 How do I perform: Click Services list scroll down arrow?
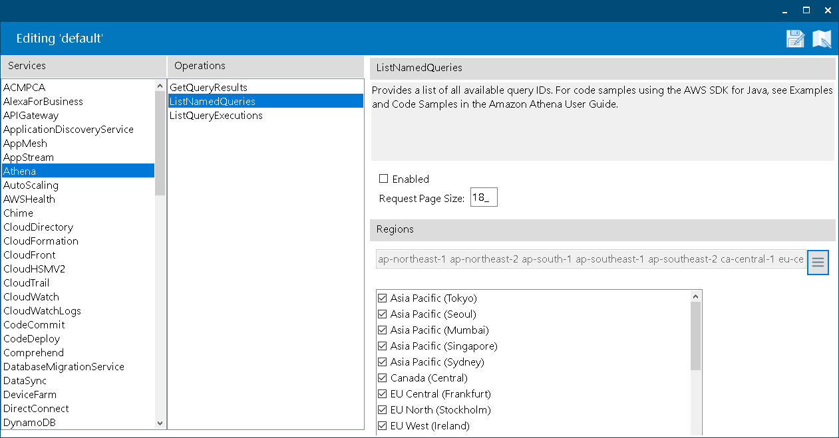pyautogui.click(x=160, y=423)
